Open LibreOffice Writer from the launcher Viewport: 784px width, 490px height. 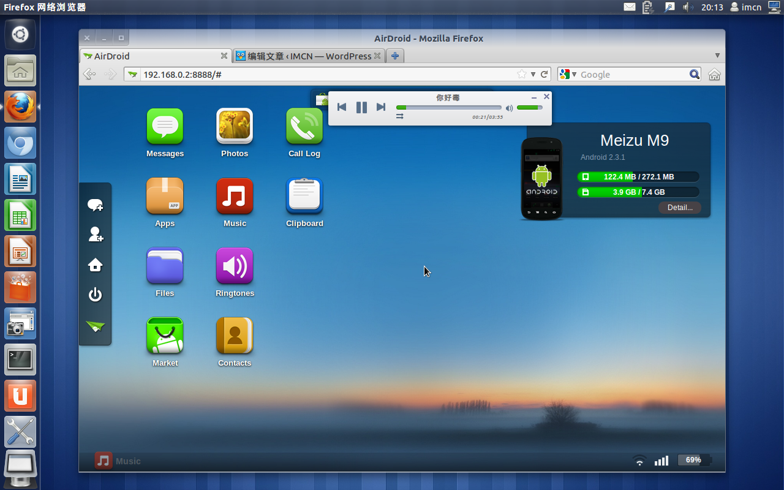(x=20, y=179)
